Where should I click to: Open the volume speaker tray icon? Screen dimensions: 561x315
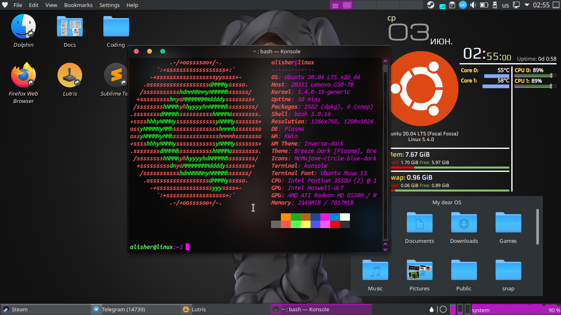click(473, 5)
